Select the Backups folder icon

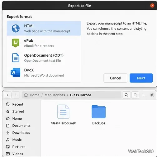click(x=99, y=112)
